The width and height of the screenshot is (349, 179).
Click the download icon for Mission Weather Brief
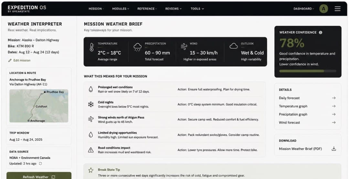pyautogui.click(x=333, y=149)
